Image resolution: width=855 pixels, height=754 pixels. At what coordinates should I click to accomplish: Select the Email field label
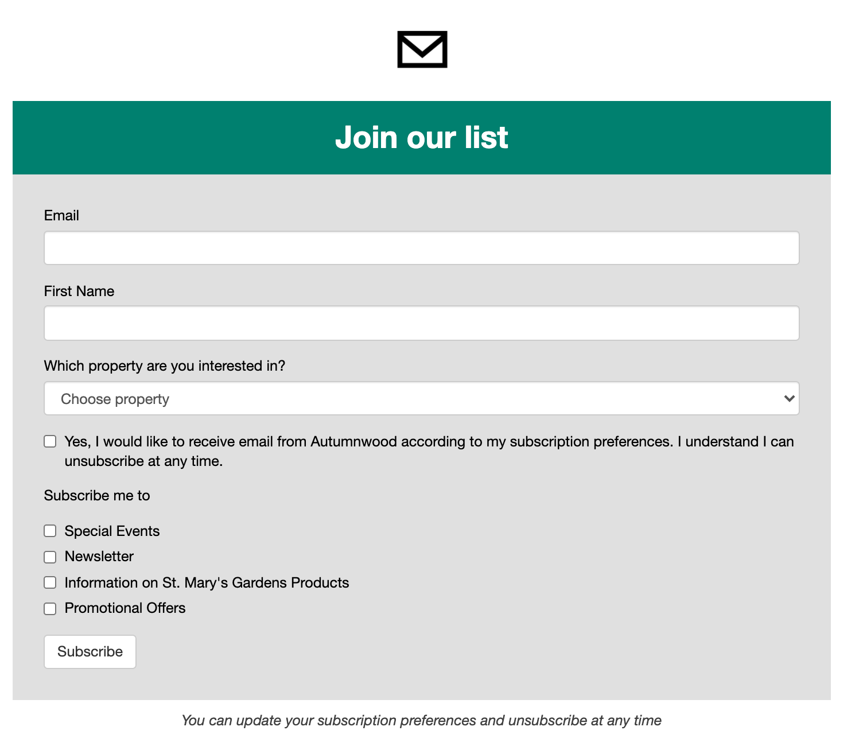61,216
